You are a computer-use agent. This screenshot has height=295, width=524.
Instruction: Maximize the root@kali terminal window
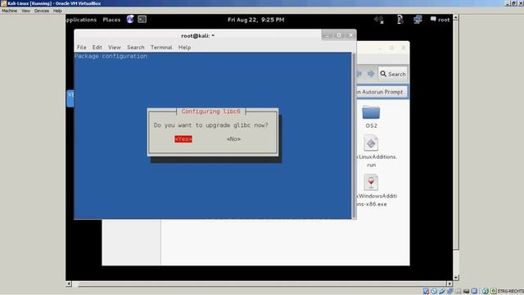tap(338, 35)
